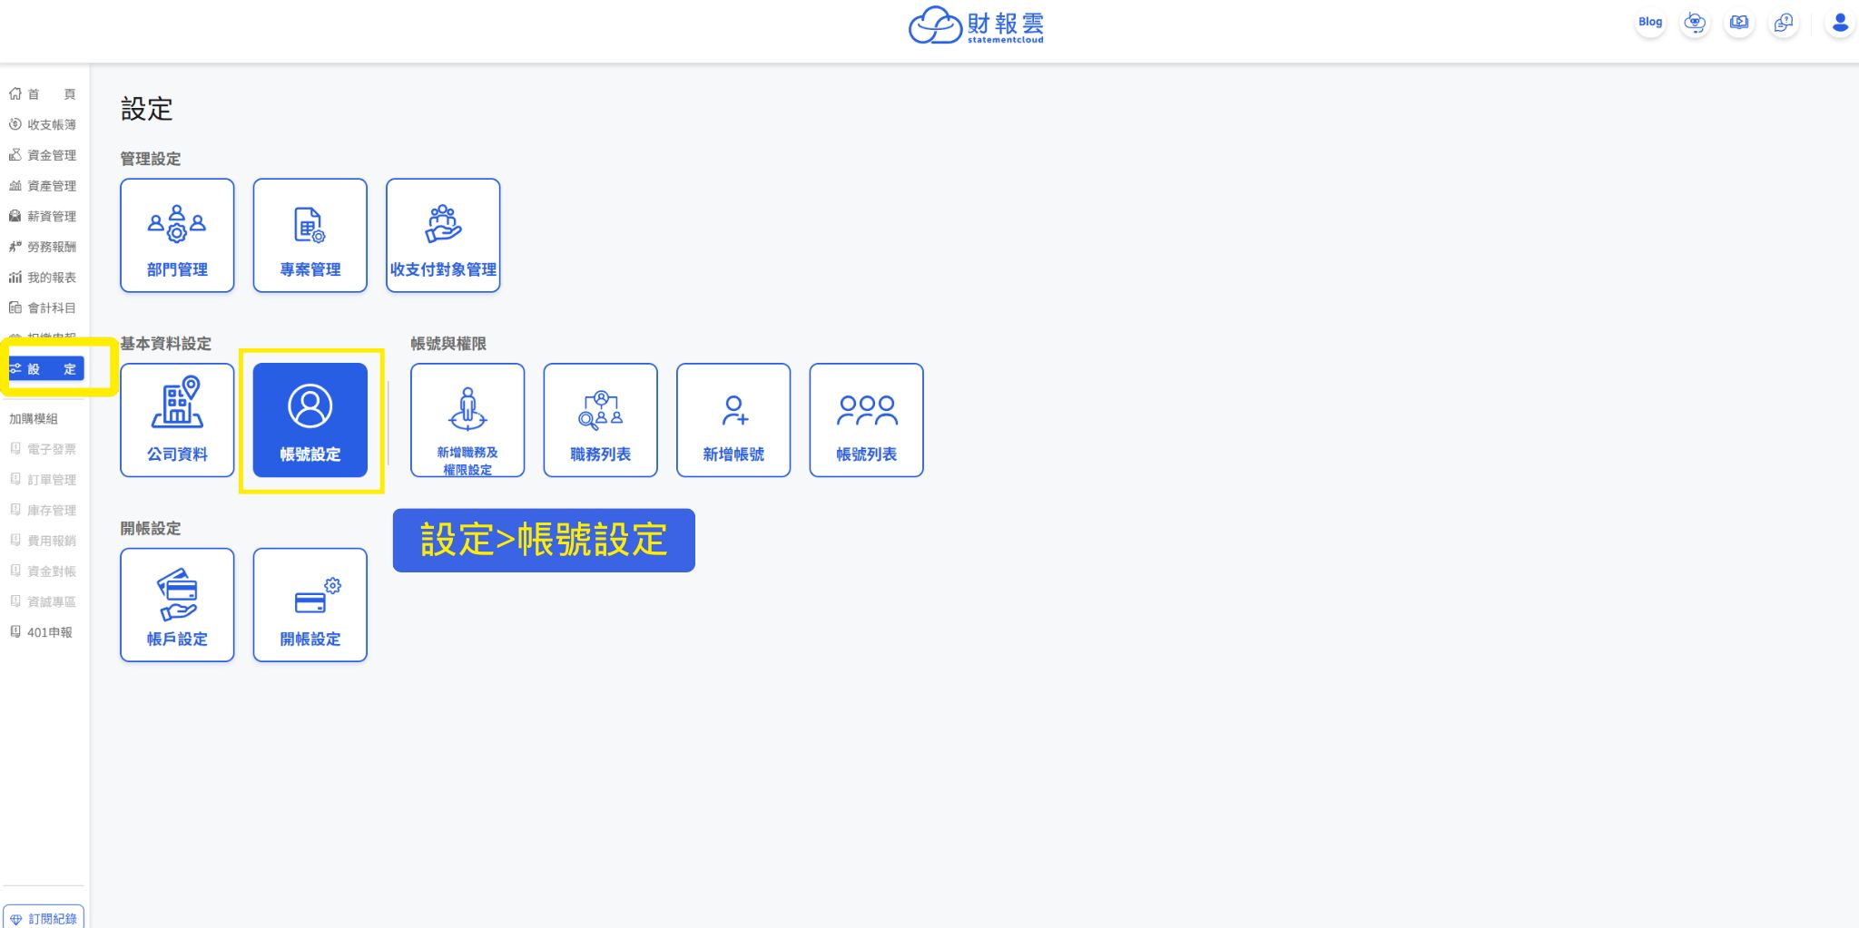Open the 職務列表 role list card

600,420
